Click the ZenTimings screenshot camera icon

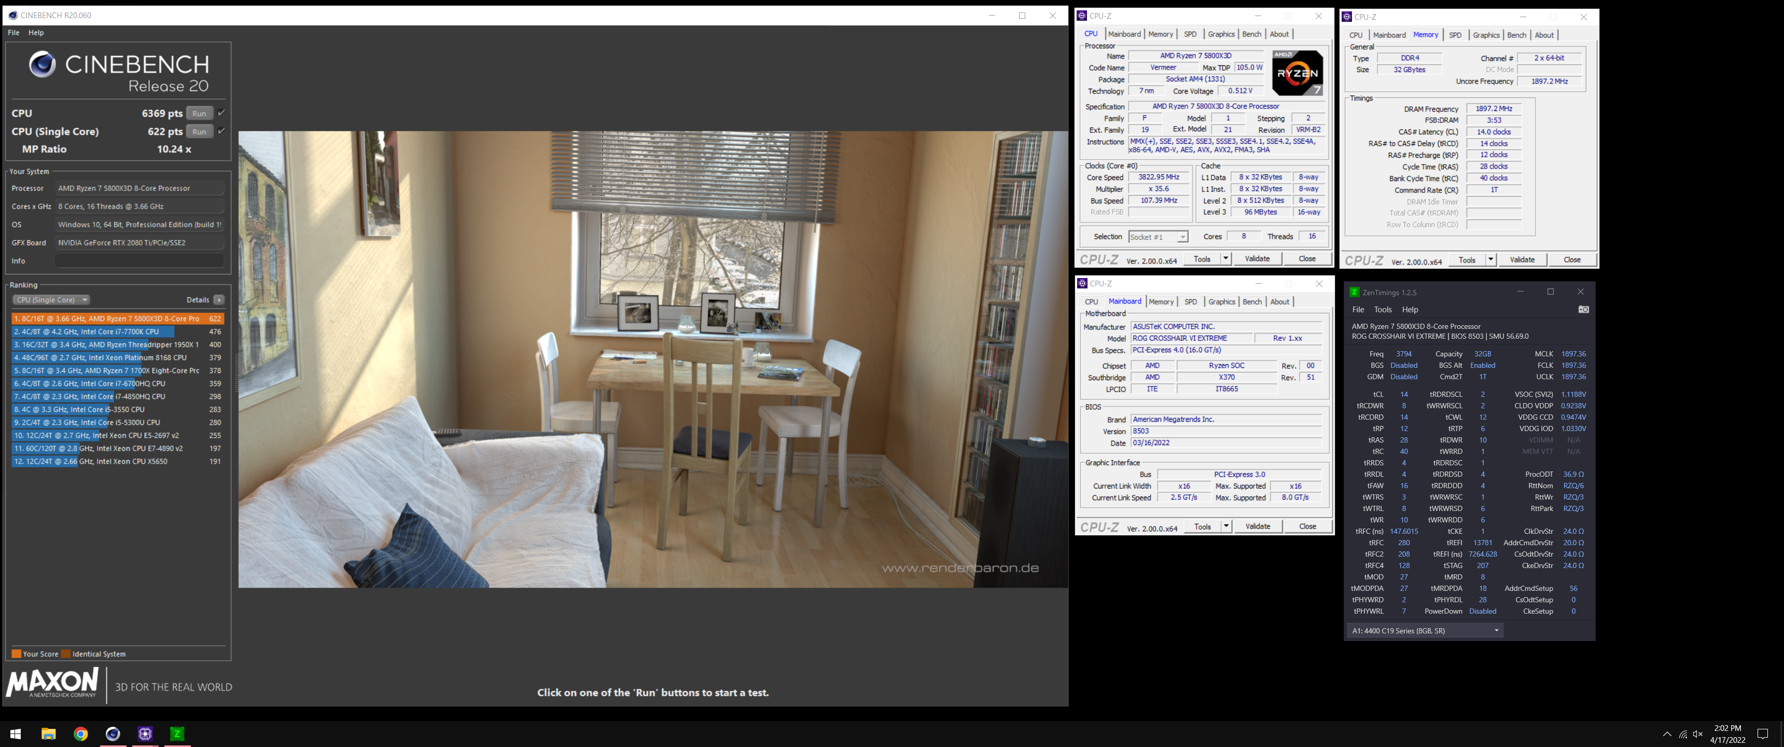pyautogui.click(x=1583, y=310)
